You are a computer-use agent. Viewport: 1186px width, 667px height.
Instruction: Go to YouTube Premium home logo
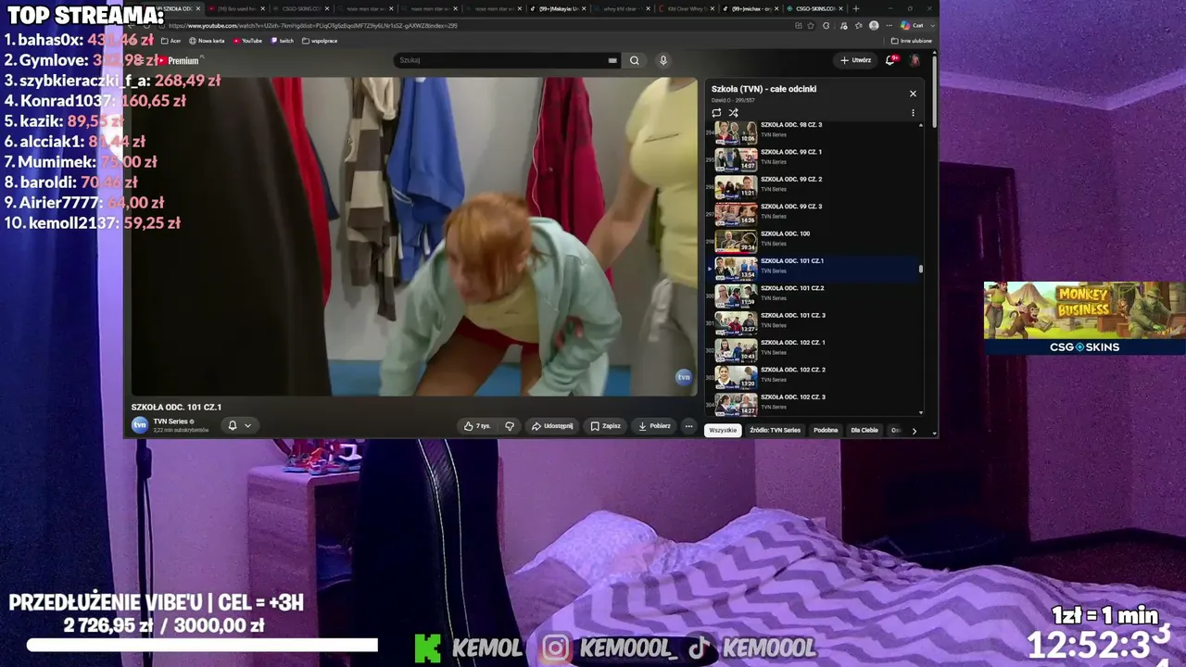click(x=178, y=60)
